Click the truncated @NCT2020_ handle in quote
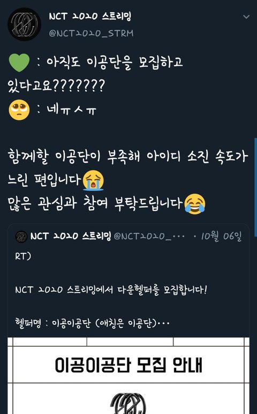257x414 pixels. 149,236
